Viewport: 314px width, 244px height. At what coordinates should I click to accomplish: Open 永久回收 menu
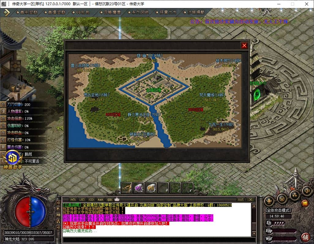(x=138, y=13)
